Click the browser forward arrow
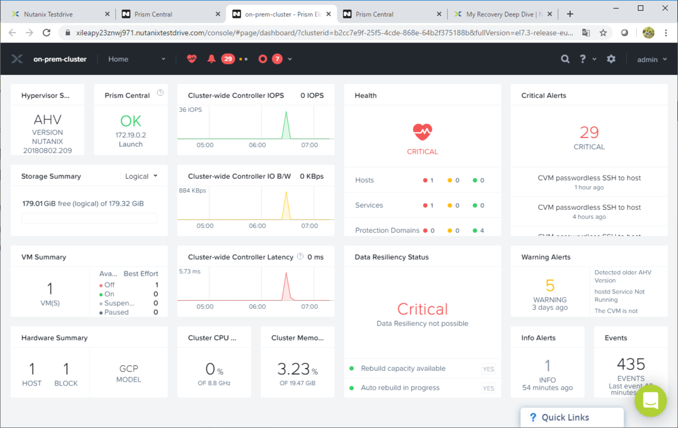The width and height of the screenshot is (678, 428). click(29, 33)
